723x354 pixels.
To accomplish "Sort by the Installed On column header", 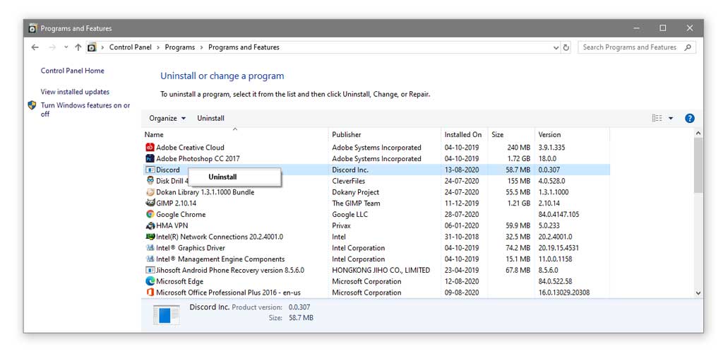I will (465, 135).
